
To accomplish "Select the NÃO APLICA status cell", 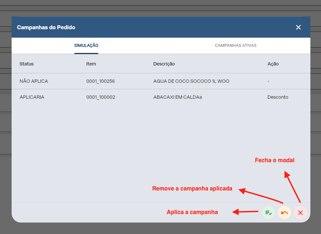I will click(34, 81).
